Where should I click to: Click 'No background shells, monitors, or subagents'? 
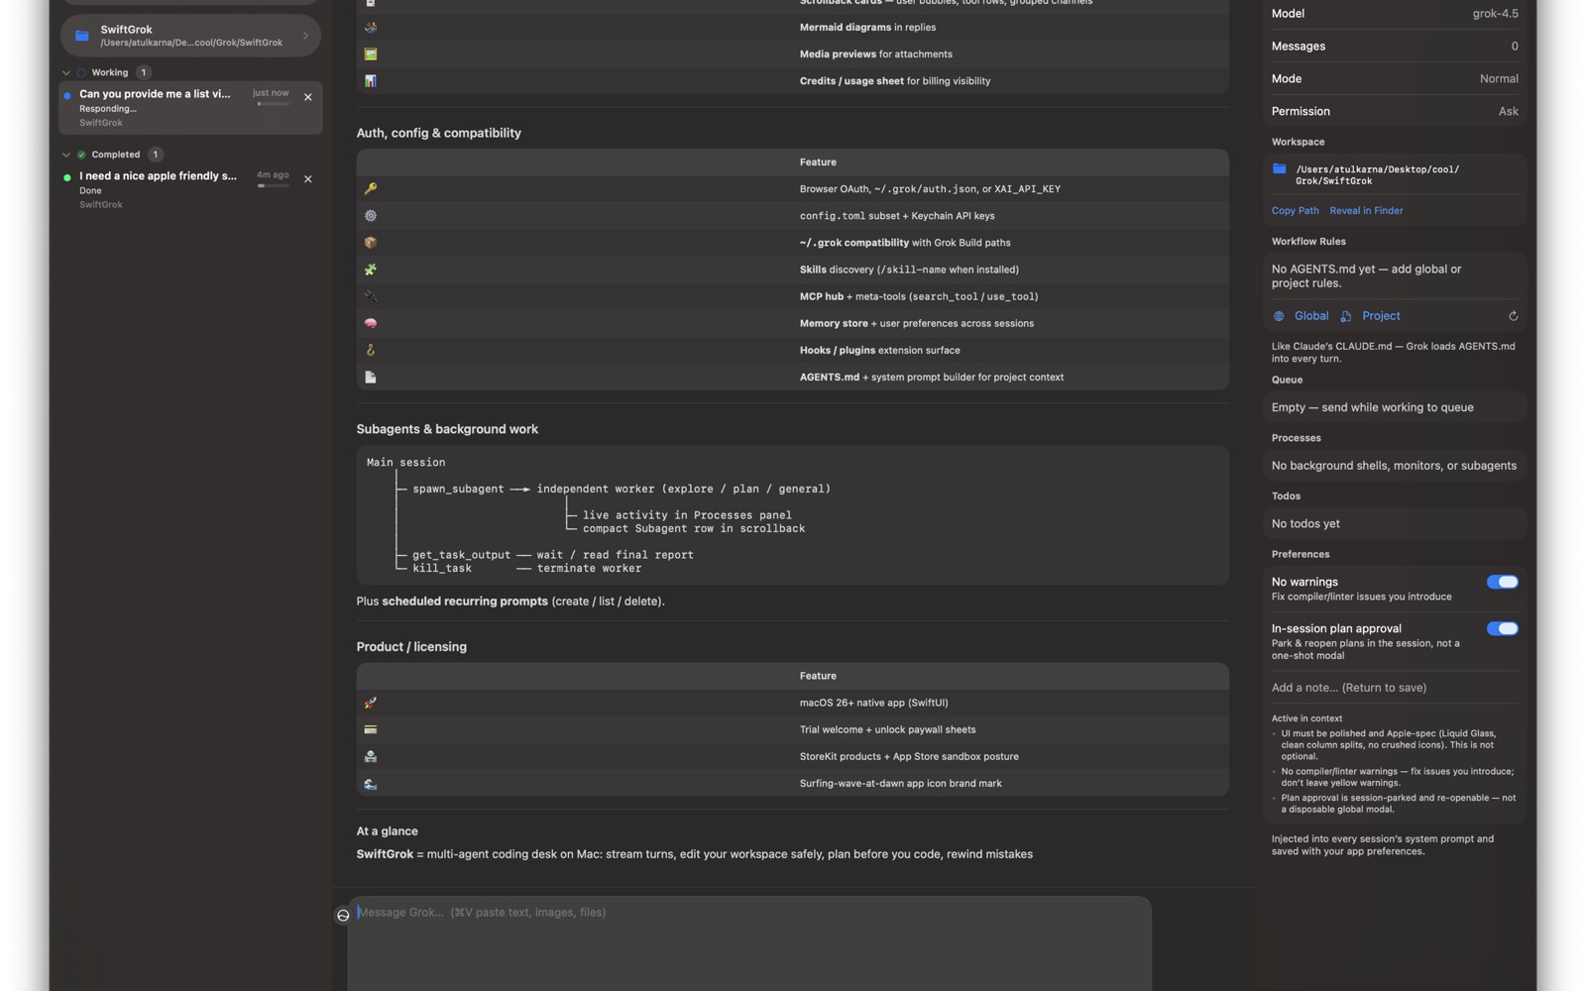[1394, 466]
